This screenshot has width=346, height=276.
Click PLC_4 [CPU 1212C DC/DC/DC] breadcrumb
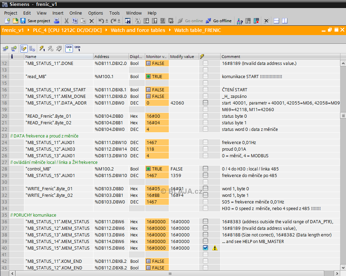(67, 30)
